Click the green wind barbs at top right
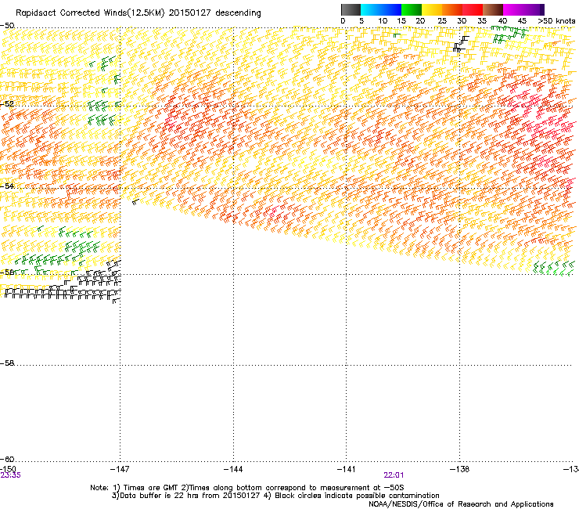Viewport: 579px width, 509px height. (510, 34)
